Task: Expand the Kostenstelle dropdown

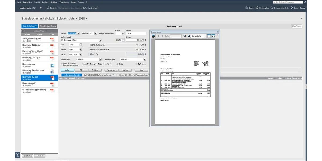Action: click(100, 59)
